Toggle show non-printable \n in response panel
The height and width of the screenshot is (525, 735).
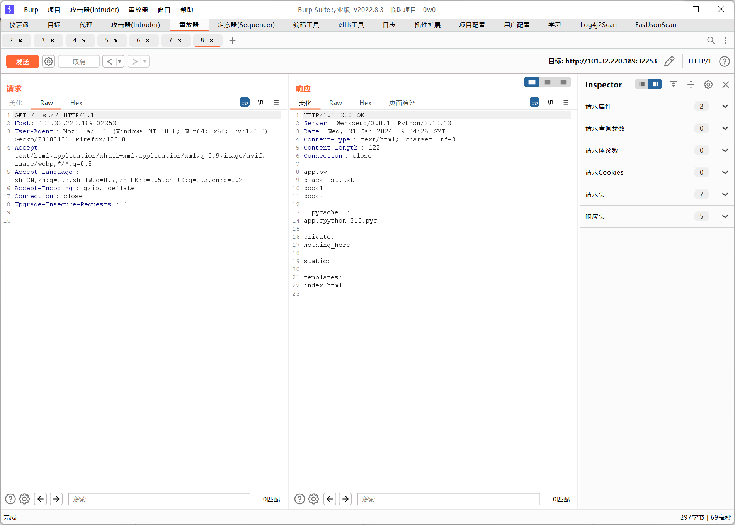point(550,102)
